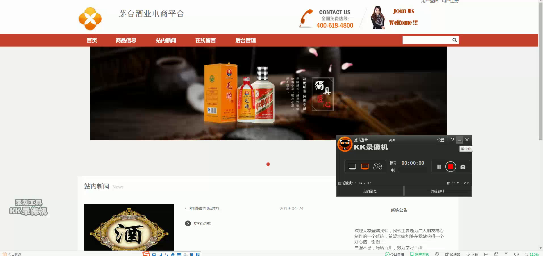Open 站内新闻 menu item
This screenshot has width=543, height=256.
click(x=166, y=40)
